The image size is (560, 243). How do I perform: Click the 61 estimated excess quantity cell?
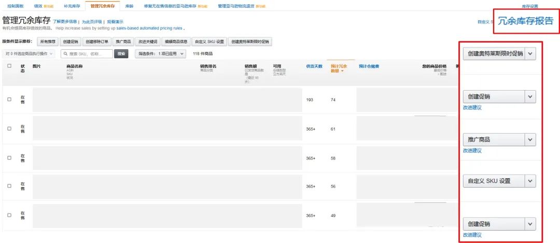(x=333, y=129)
